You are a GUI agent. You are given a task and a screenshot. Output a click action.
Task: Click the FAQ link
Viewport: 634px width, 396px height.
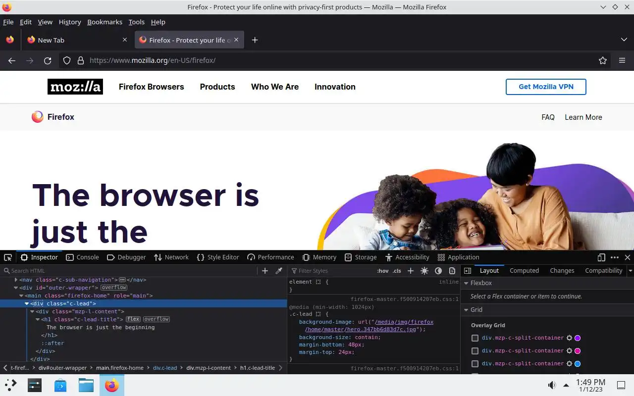click(548, 117)
